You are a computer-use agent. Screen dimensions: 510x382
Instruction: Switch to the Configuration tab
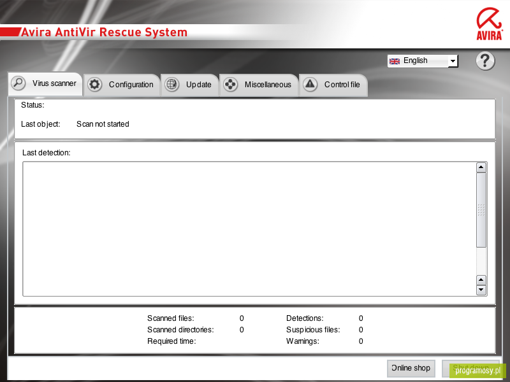point(122,85)
